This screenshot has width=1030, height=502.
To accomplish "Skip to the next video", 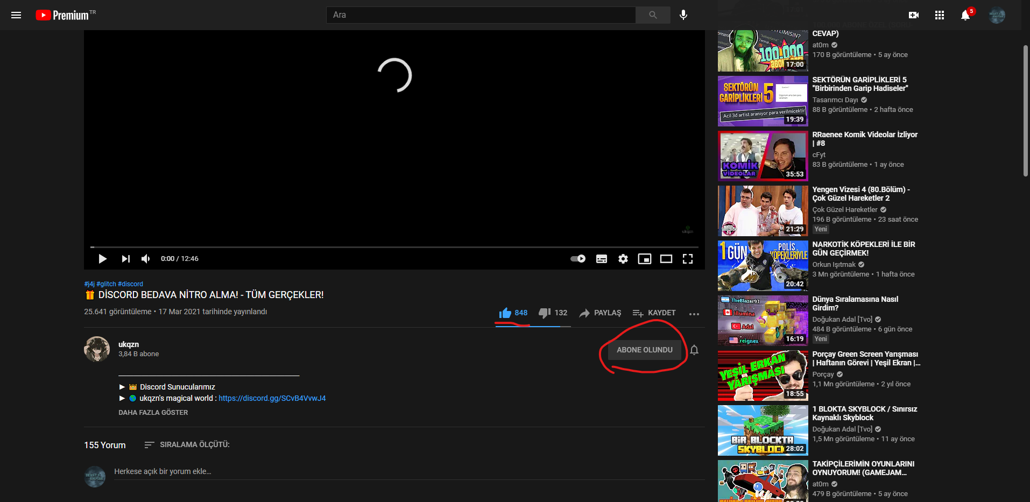I will pyautogui.click(x=125, y=259).
